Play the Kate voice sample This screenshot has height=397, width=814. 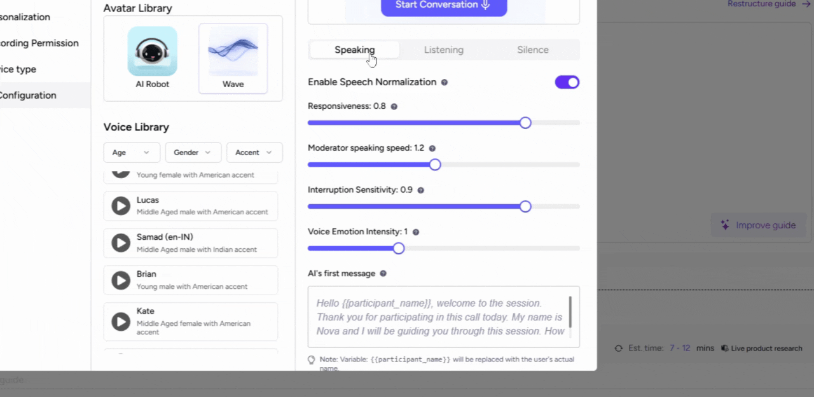[x=120, y=321]
